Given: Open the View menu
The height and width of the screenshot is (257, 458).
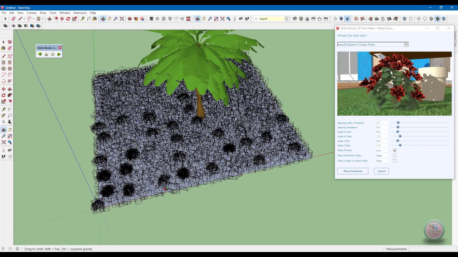Looking at the screenshot, I should pos(20,12).
